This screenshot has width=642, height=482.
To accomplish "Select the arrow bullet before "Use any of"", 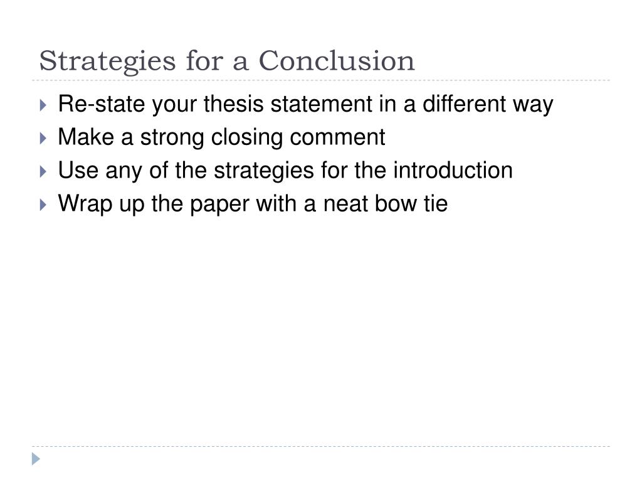I will (43, 171).
